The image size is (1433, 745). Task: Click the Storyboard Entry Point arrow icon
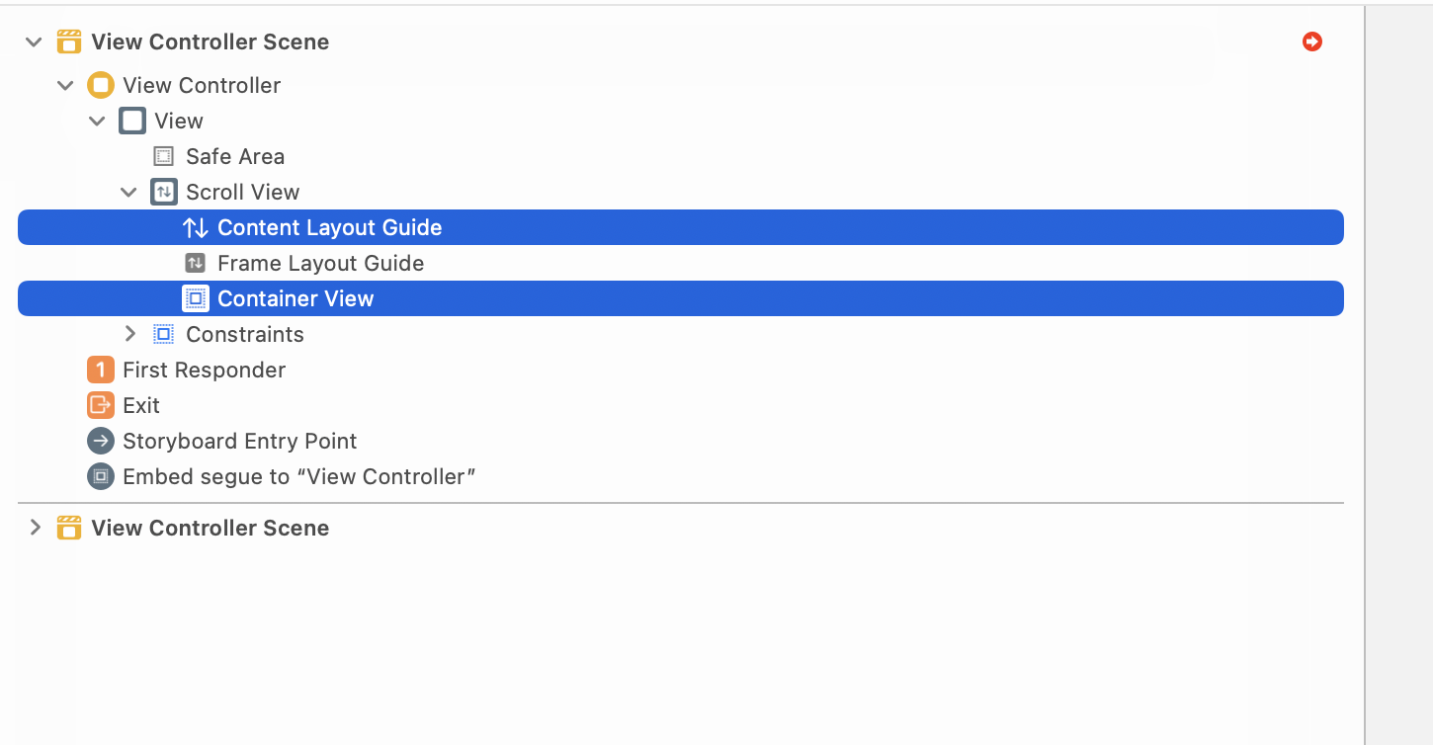coord(101,441)
